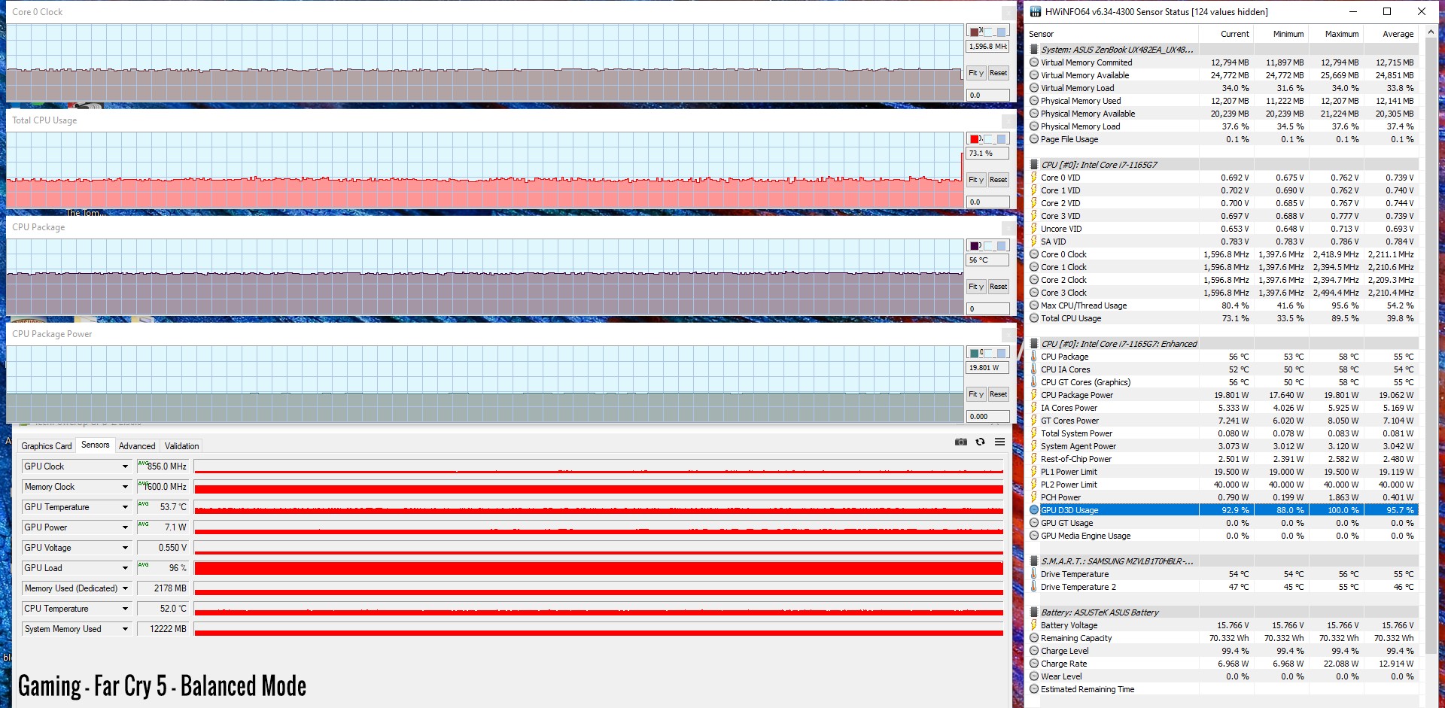Switch to the Graphics Card tab
Screen dimensions: 1445x708
(x=47, y=446)
